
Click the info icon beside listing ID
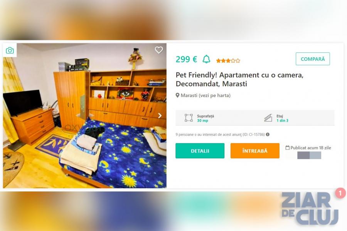(x=268, y=134)
